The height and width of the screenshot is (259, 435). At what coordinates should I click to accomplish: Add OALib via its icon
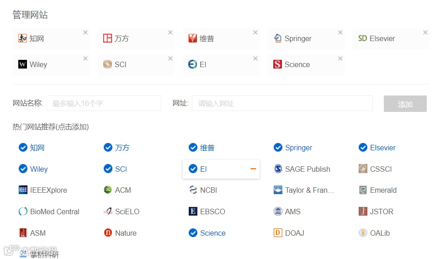[x=363, y=233]
